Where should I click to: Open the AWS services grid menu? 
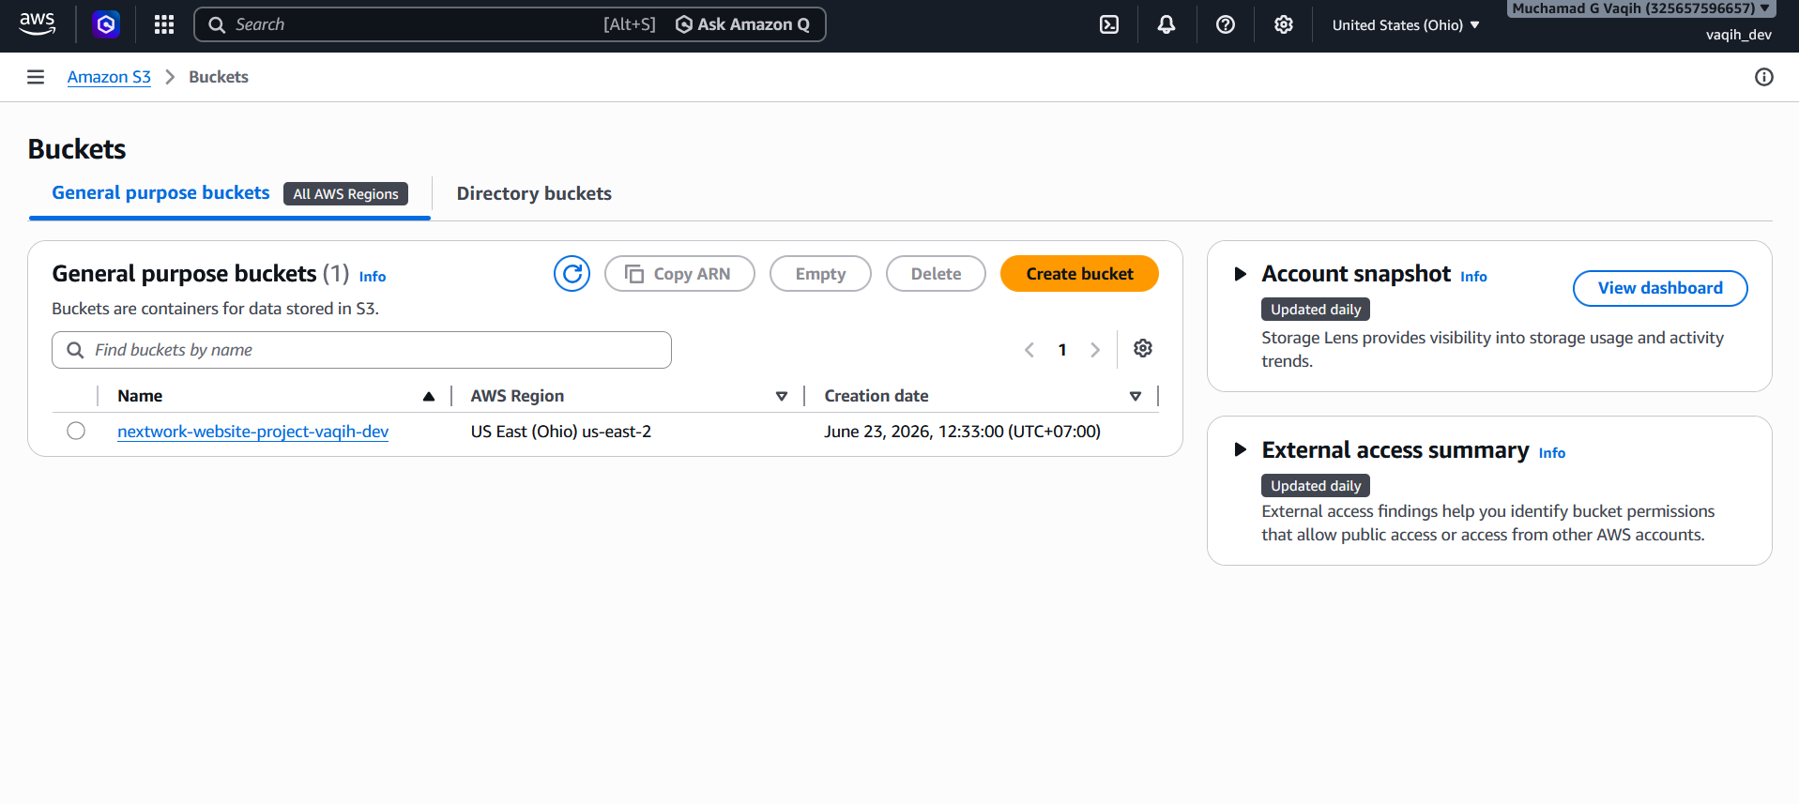pos(164,25)
